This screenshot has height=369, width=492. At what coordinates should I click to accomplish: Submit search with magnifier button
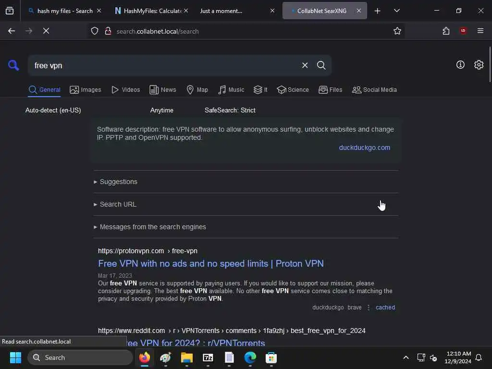[321, 65]
